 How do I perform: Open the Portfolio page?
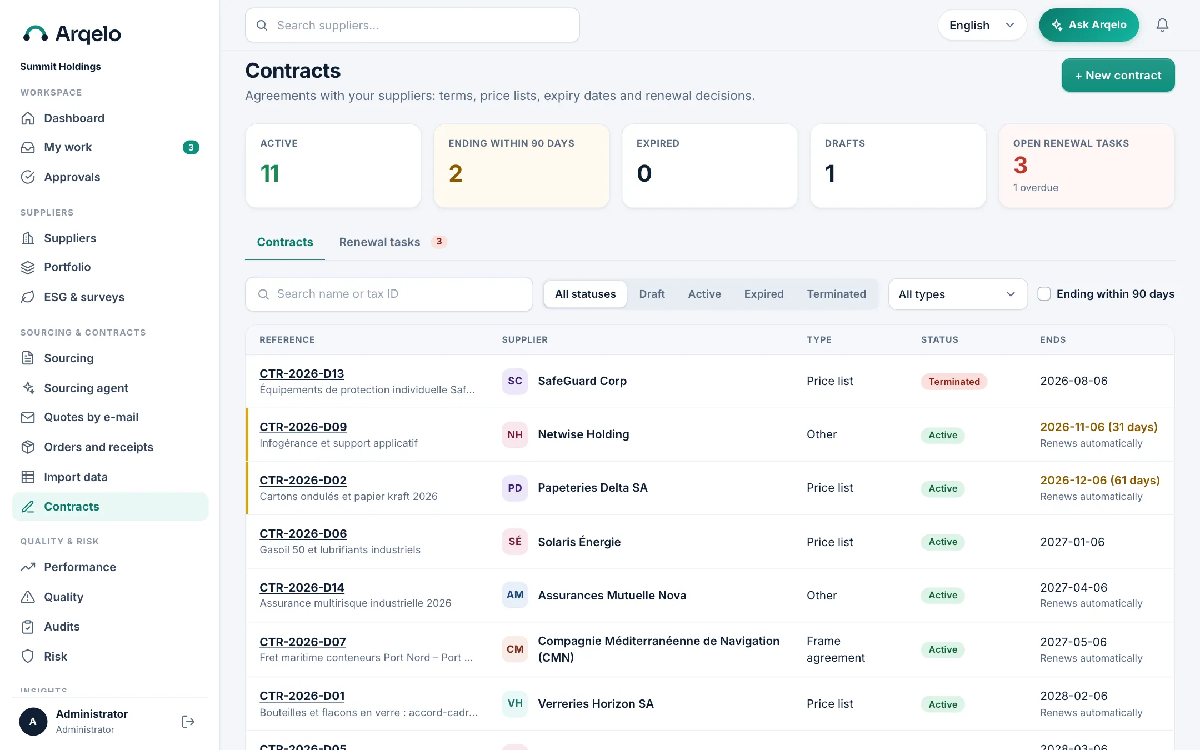click(x=110, y=267)
